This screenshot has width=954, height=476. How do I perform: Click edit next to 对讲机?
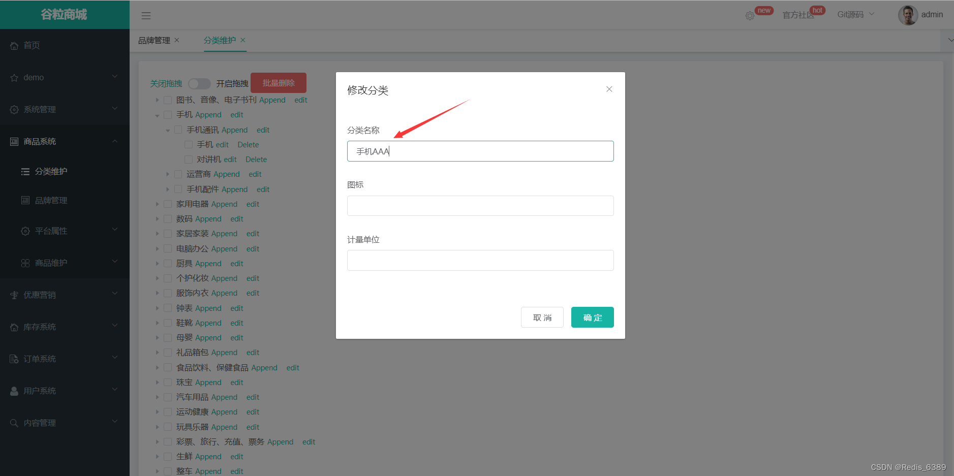pos(230,160)
